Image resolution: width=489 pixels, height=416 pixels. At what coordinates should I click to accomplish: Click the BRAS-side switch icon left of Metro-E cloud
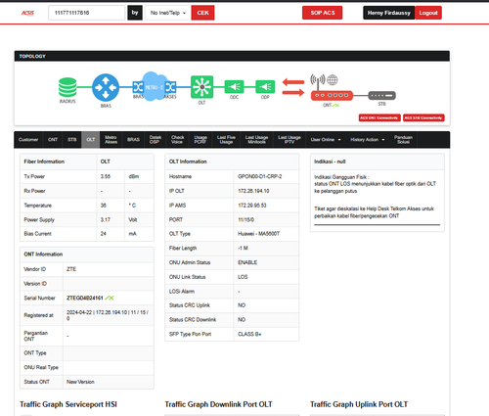[138, 87]
